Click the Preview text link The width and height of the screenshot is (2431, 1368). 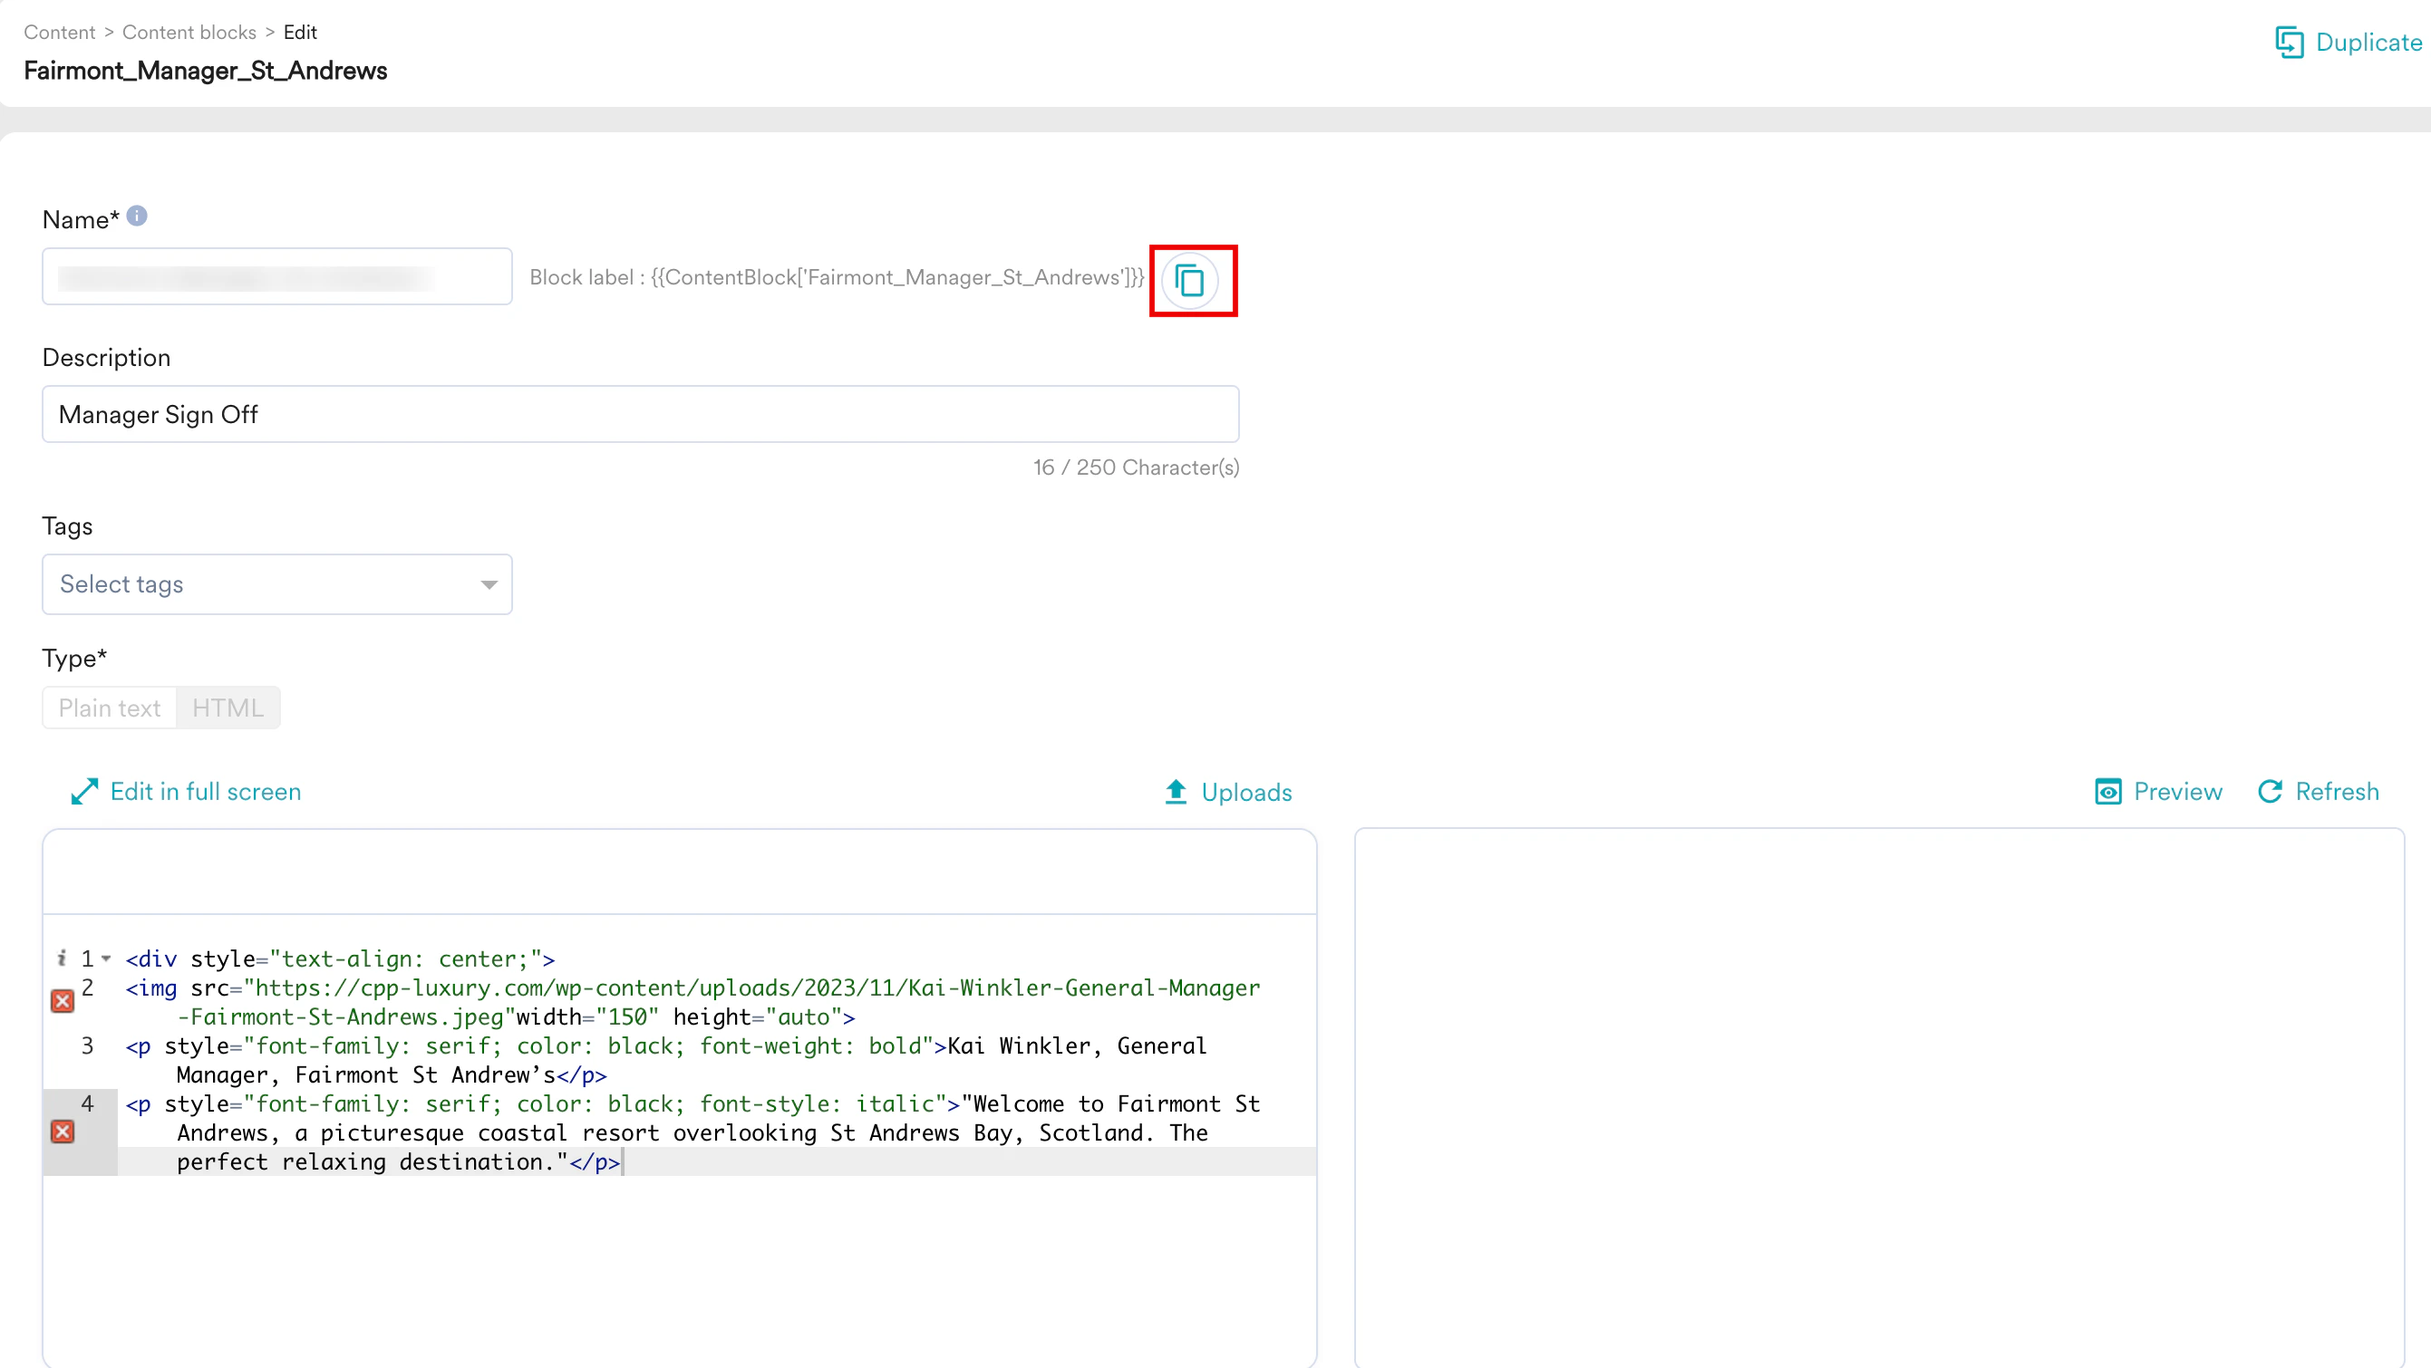tap(2177, 792)
